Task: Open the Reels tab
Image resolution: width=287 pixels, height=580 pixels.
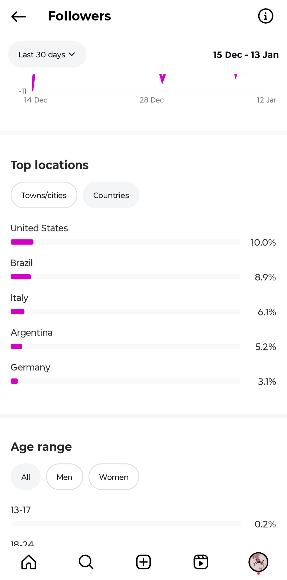Action: tap(201, 562)
